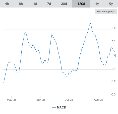The width and height of the screenshot is (118, 114).
Task: Click the MACD line low before Jul '25
Action: click(67, 76)
